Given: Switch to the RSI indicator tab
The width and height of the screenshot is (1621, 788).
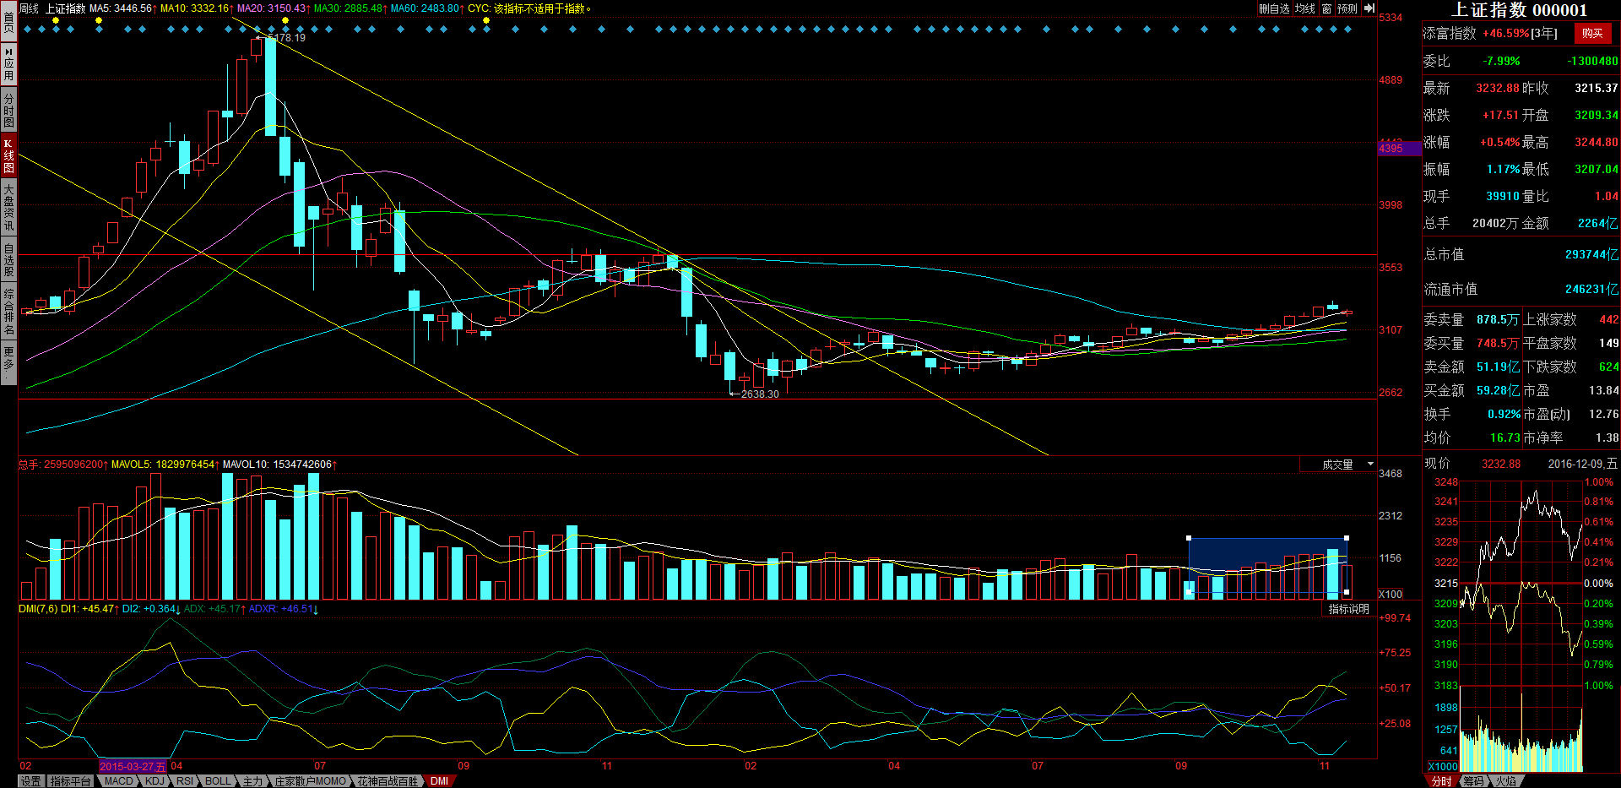Looking at the screenshot, I should 185,781.
